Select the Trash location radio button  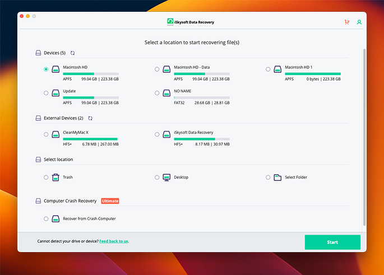tap(46, 178)
